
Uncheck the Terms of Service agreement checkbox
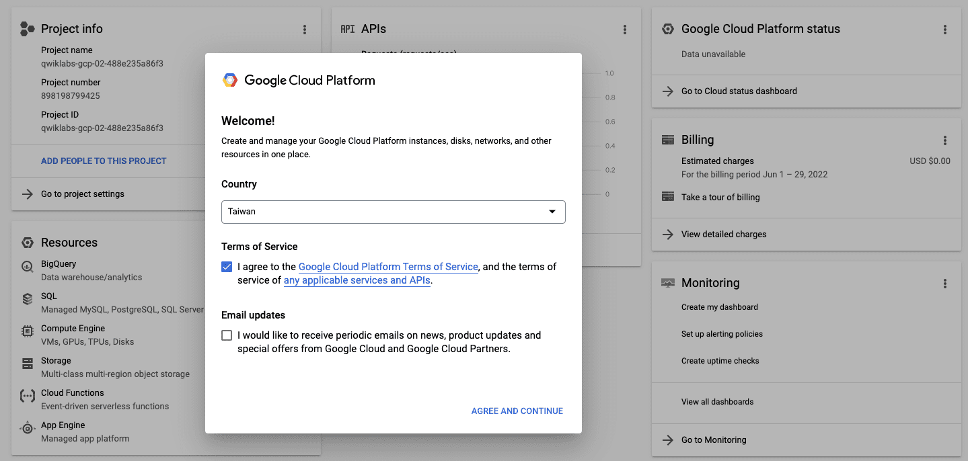227,267
